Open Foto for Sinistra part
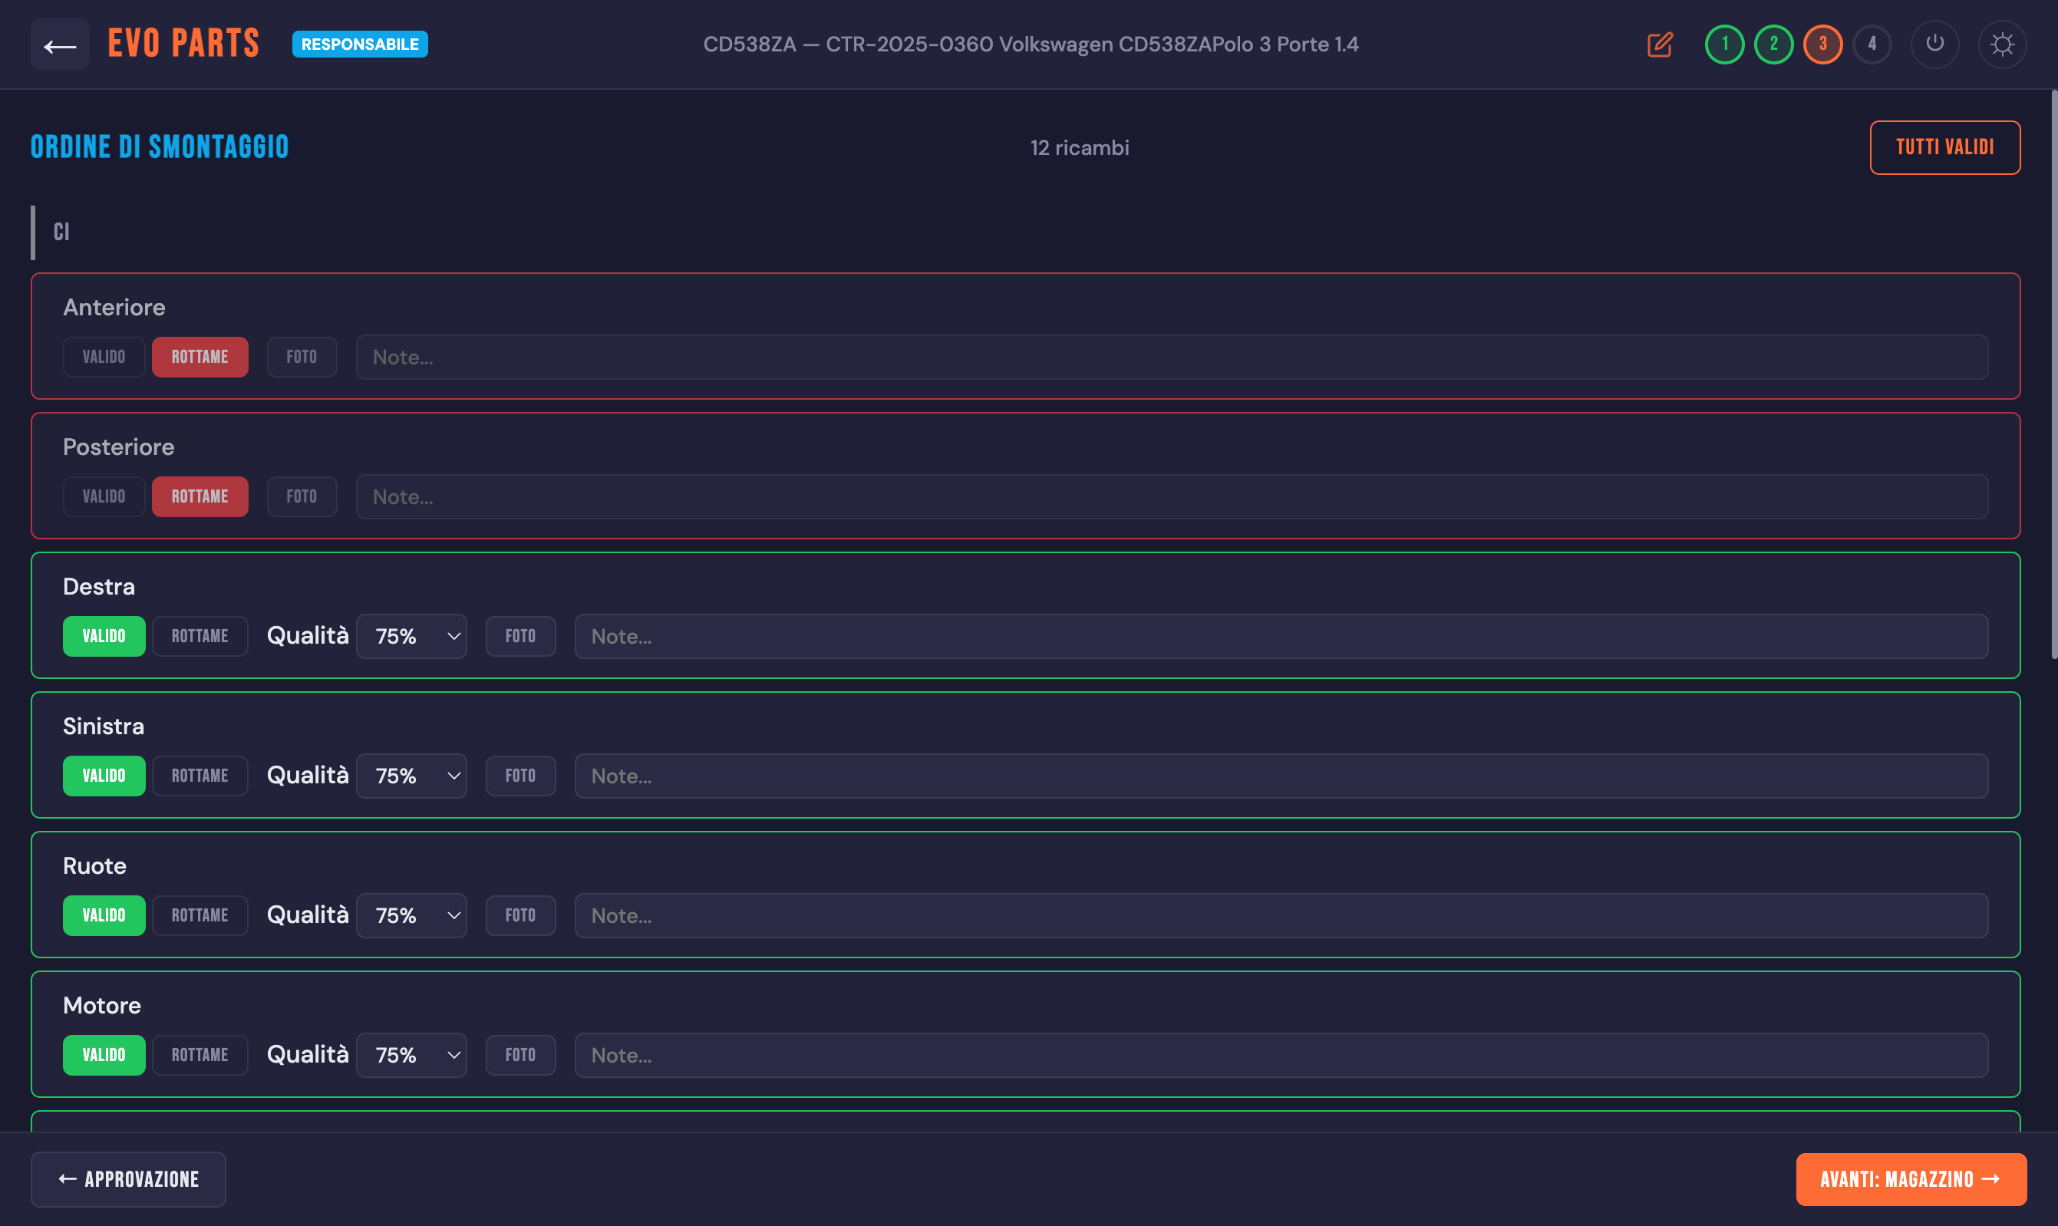The height and width of the screenshot is (1226, 2058). 520,776
